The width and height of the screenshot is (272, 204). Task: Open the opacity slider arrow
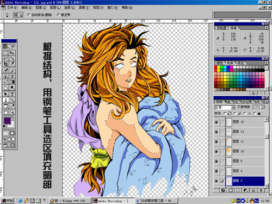coord(263,107)
